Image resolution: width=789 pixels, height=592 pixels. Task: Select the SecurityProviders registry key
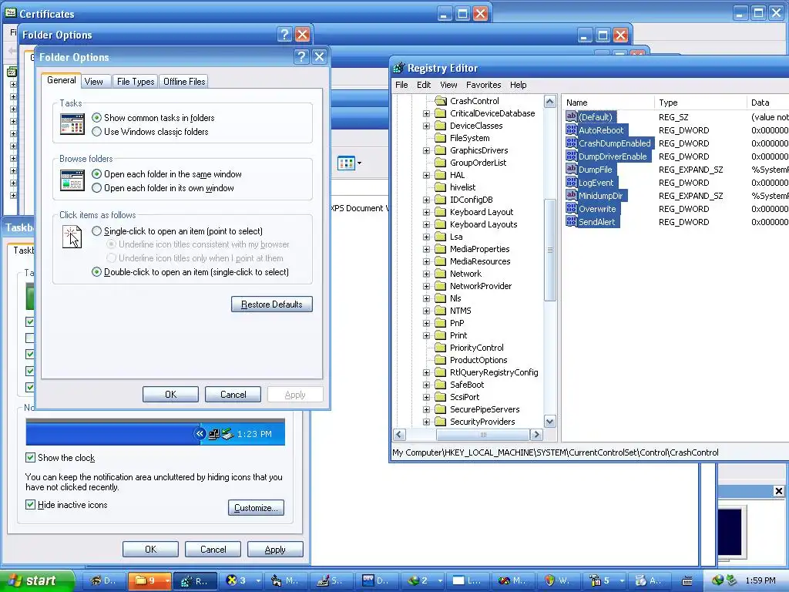pyautogui.click(x=482, y=422)
